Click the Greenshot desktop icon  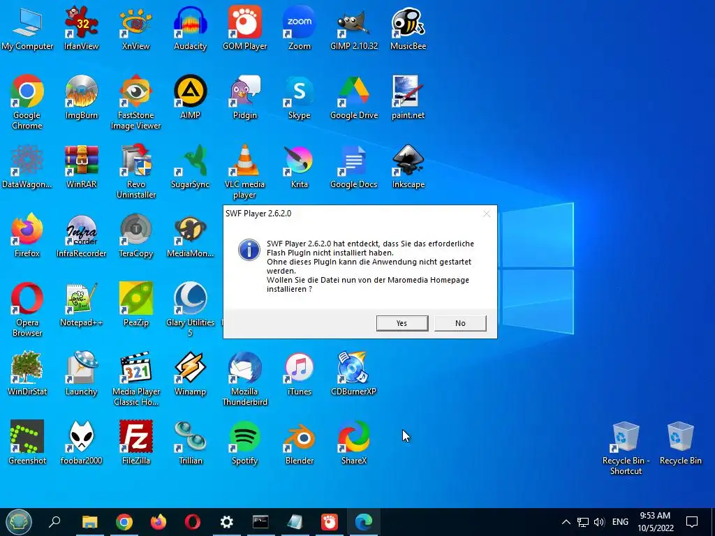(x=27, y=443)
